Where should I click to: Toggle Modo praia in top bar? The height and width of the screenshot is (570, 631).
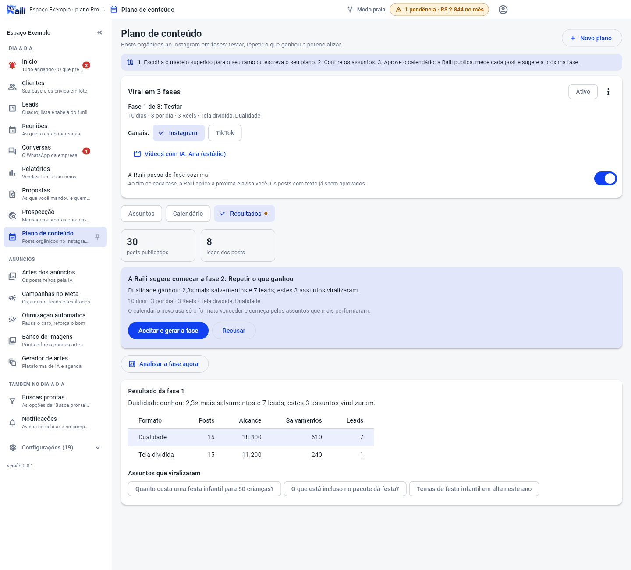tap(366, 10)
